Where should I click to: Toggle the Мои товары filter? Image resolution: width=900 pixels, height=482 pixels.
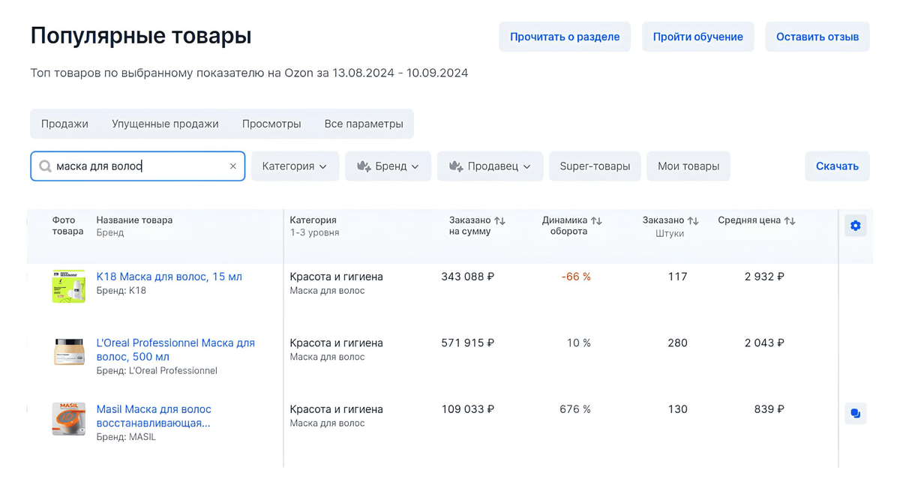[x=688, y=166]
